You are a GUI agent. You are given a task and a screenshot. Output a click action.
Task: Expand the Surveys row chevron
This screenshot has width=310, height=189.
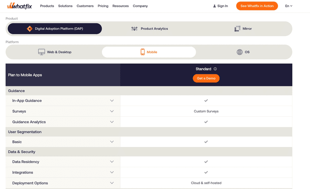(112, 111)
